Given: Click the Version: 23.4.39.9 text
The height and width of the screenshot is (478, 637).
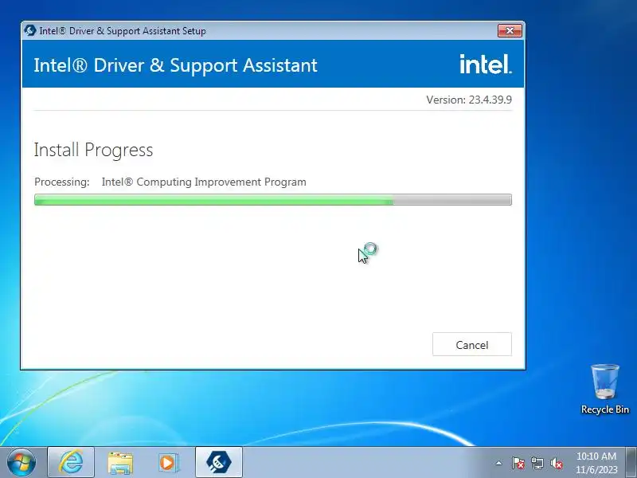Looking at the screenshot, I should point(469,100).
